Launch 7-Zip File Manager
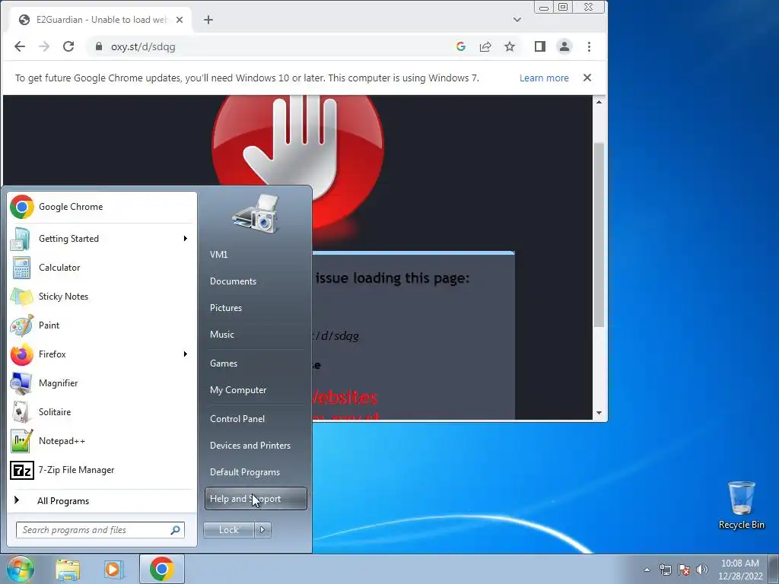 [102, 469]
